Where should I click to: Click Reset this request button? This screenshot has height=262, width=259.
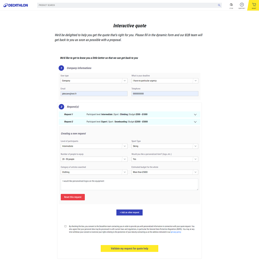[73, 197]
